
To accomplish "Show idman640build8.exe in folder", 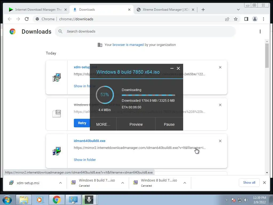I will tap(85, 160).
